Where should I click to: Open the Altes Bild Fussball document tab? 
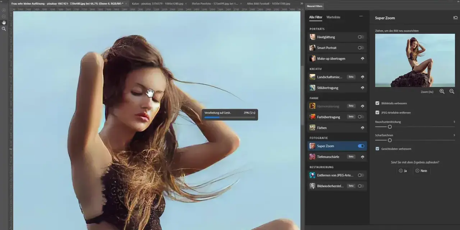point(268,3)
